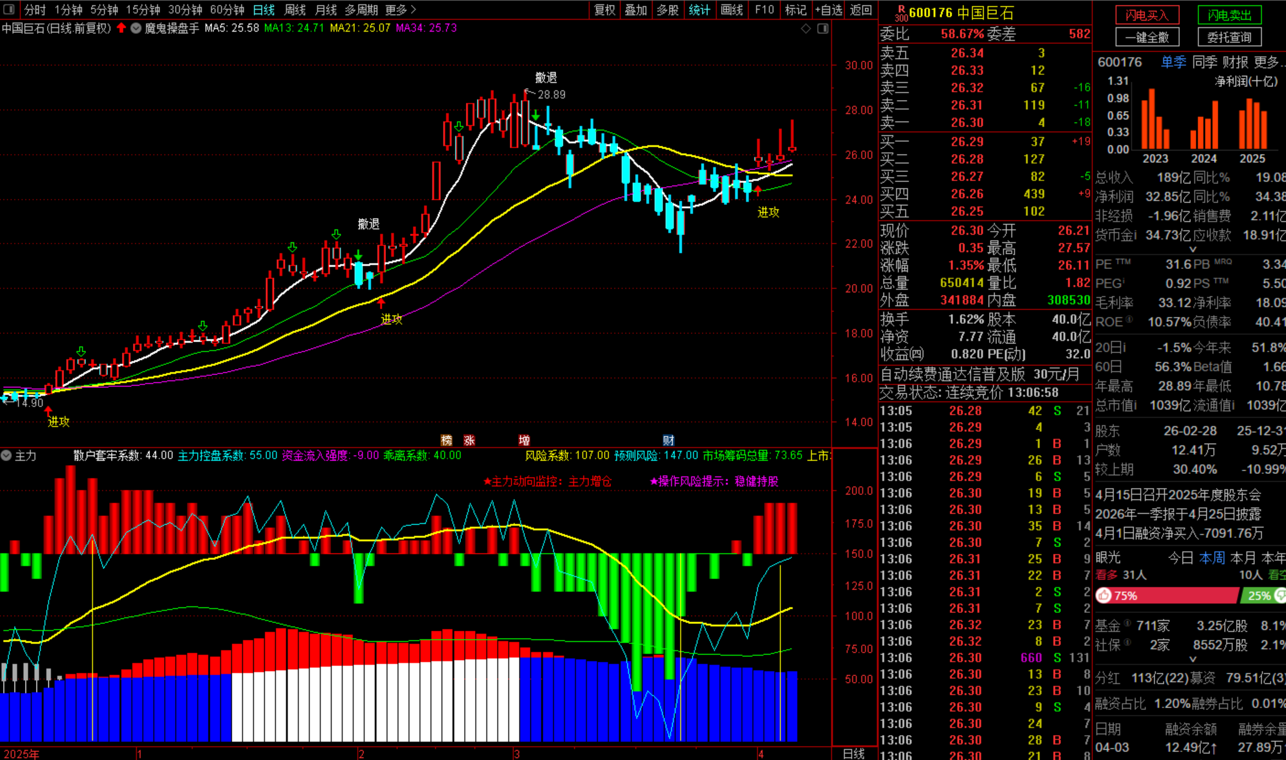Click the panel layout icon beside diamond
1286x760 pixels.
(823, 29)
